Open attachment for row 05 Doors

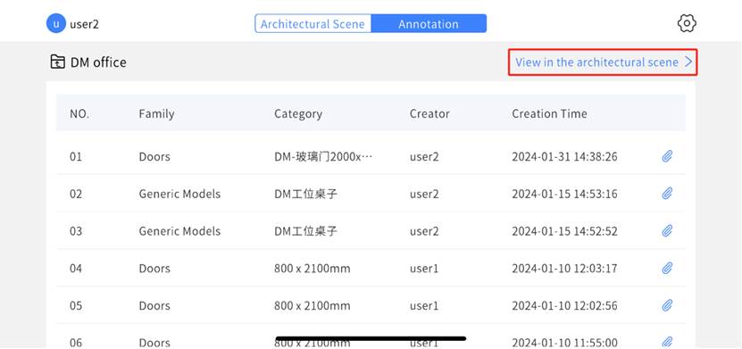tap(667, 305)
